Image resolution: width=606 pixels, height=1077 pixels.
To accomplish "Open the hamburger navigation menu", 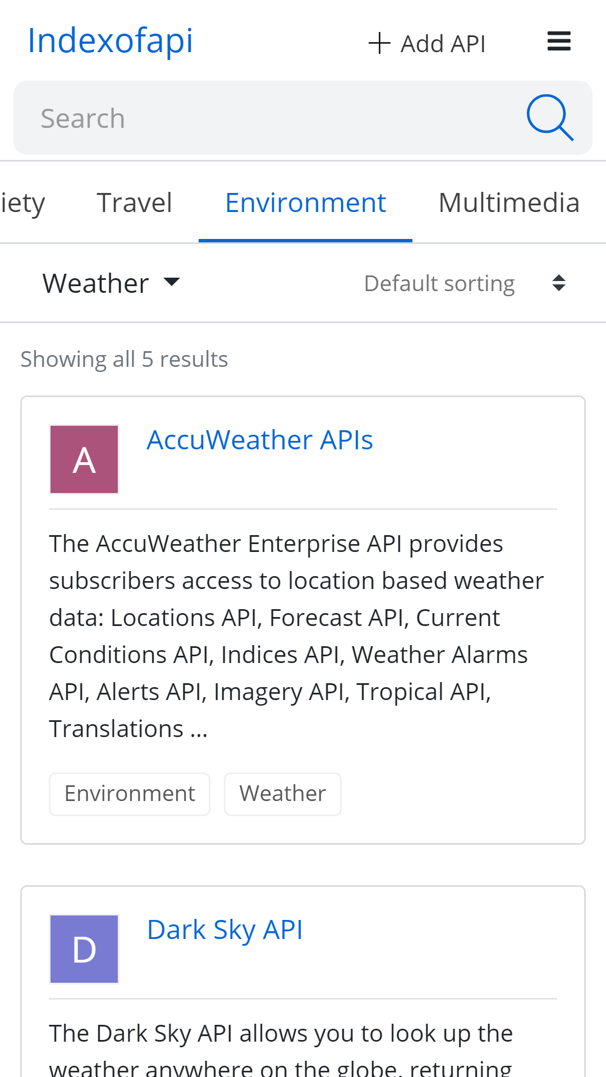I will 558,40.
